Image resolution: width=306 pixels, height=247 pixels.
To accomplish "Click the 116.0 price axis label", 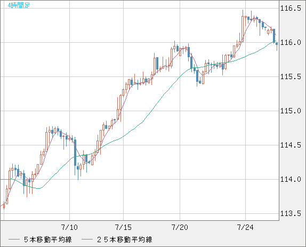I will coord(291,42).
